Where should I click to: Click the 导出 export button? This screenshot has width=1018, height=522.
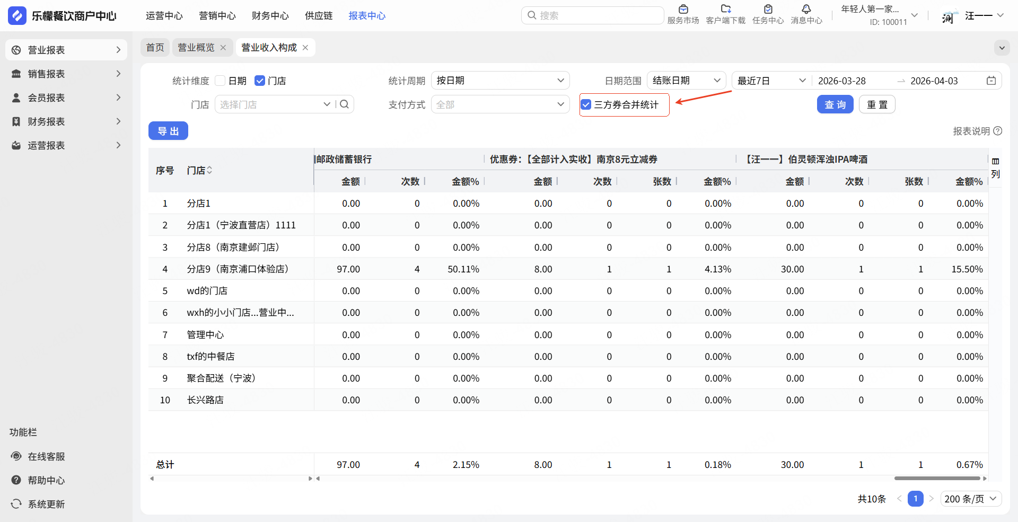click(x=168, y=131)
